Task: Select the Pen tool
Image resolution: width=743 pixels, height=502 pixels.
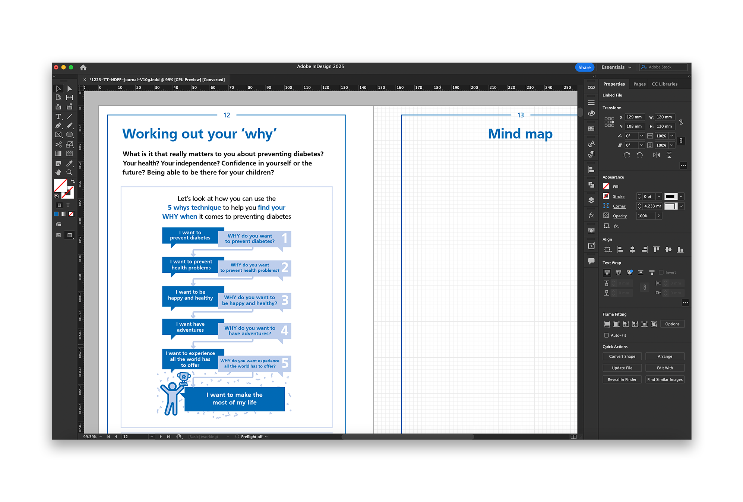Action: pos(59,125)
